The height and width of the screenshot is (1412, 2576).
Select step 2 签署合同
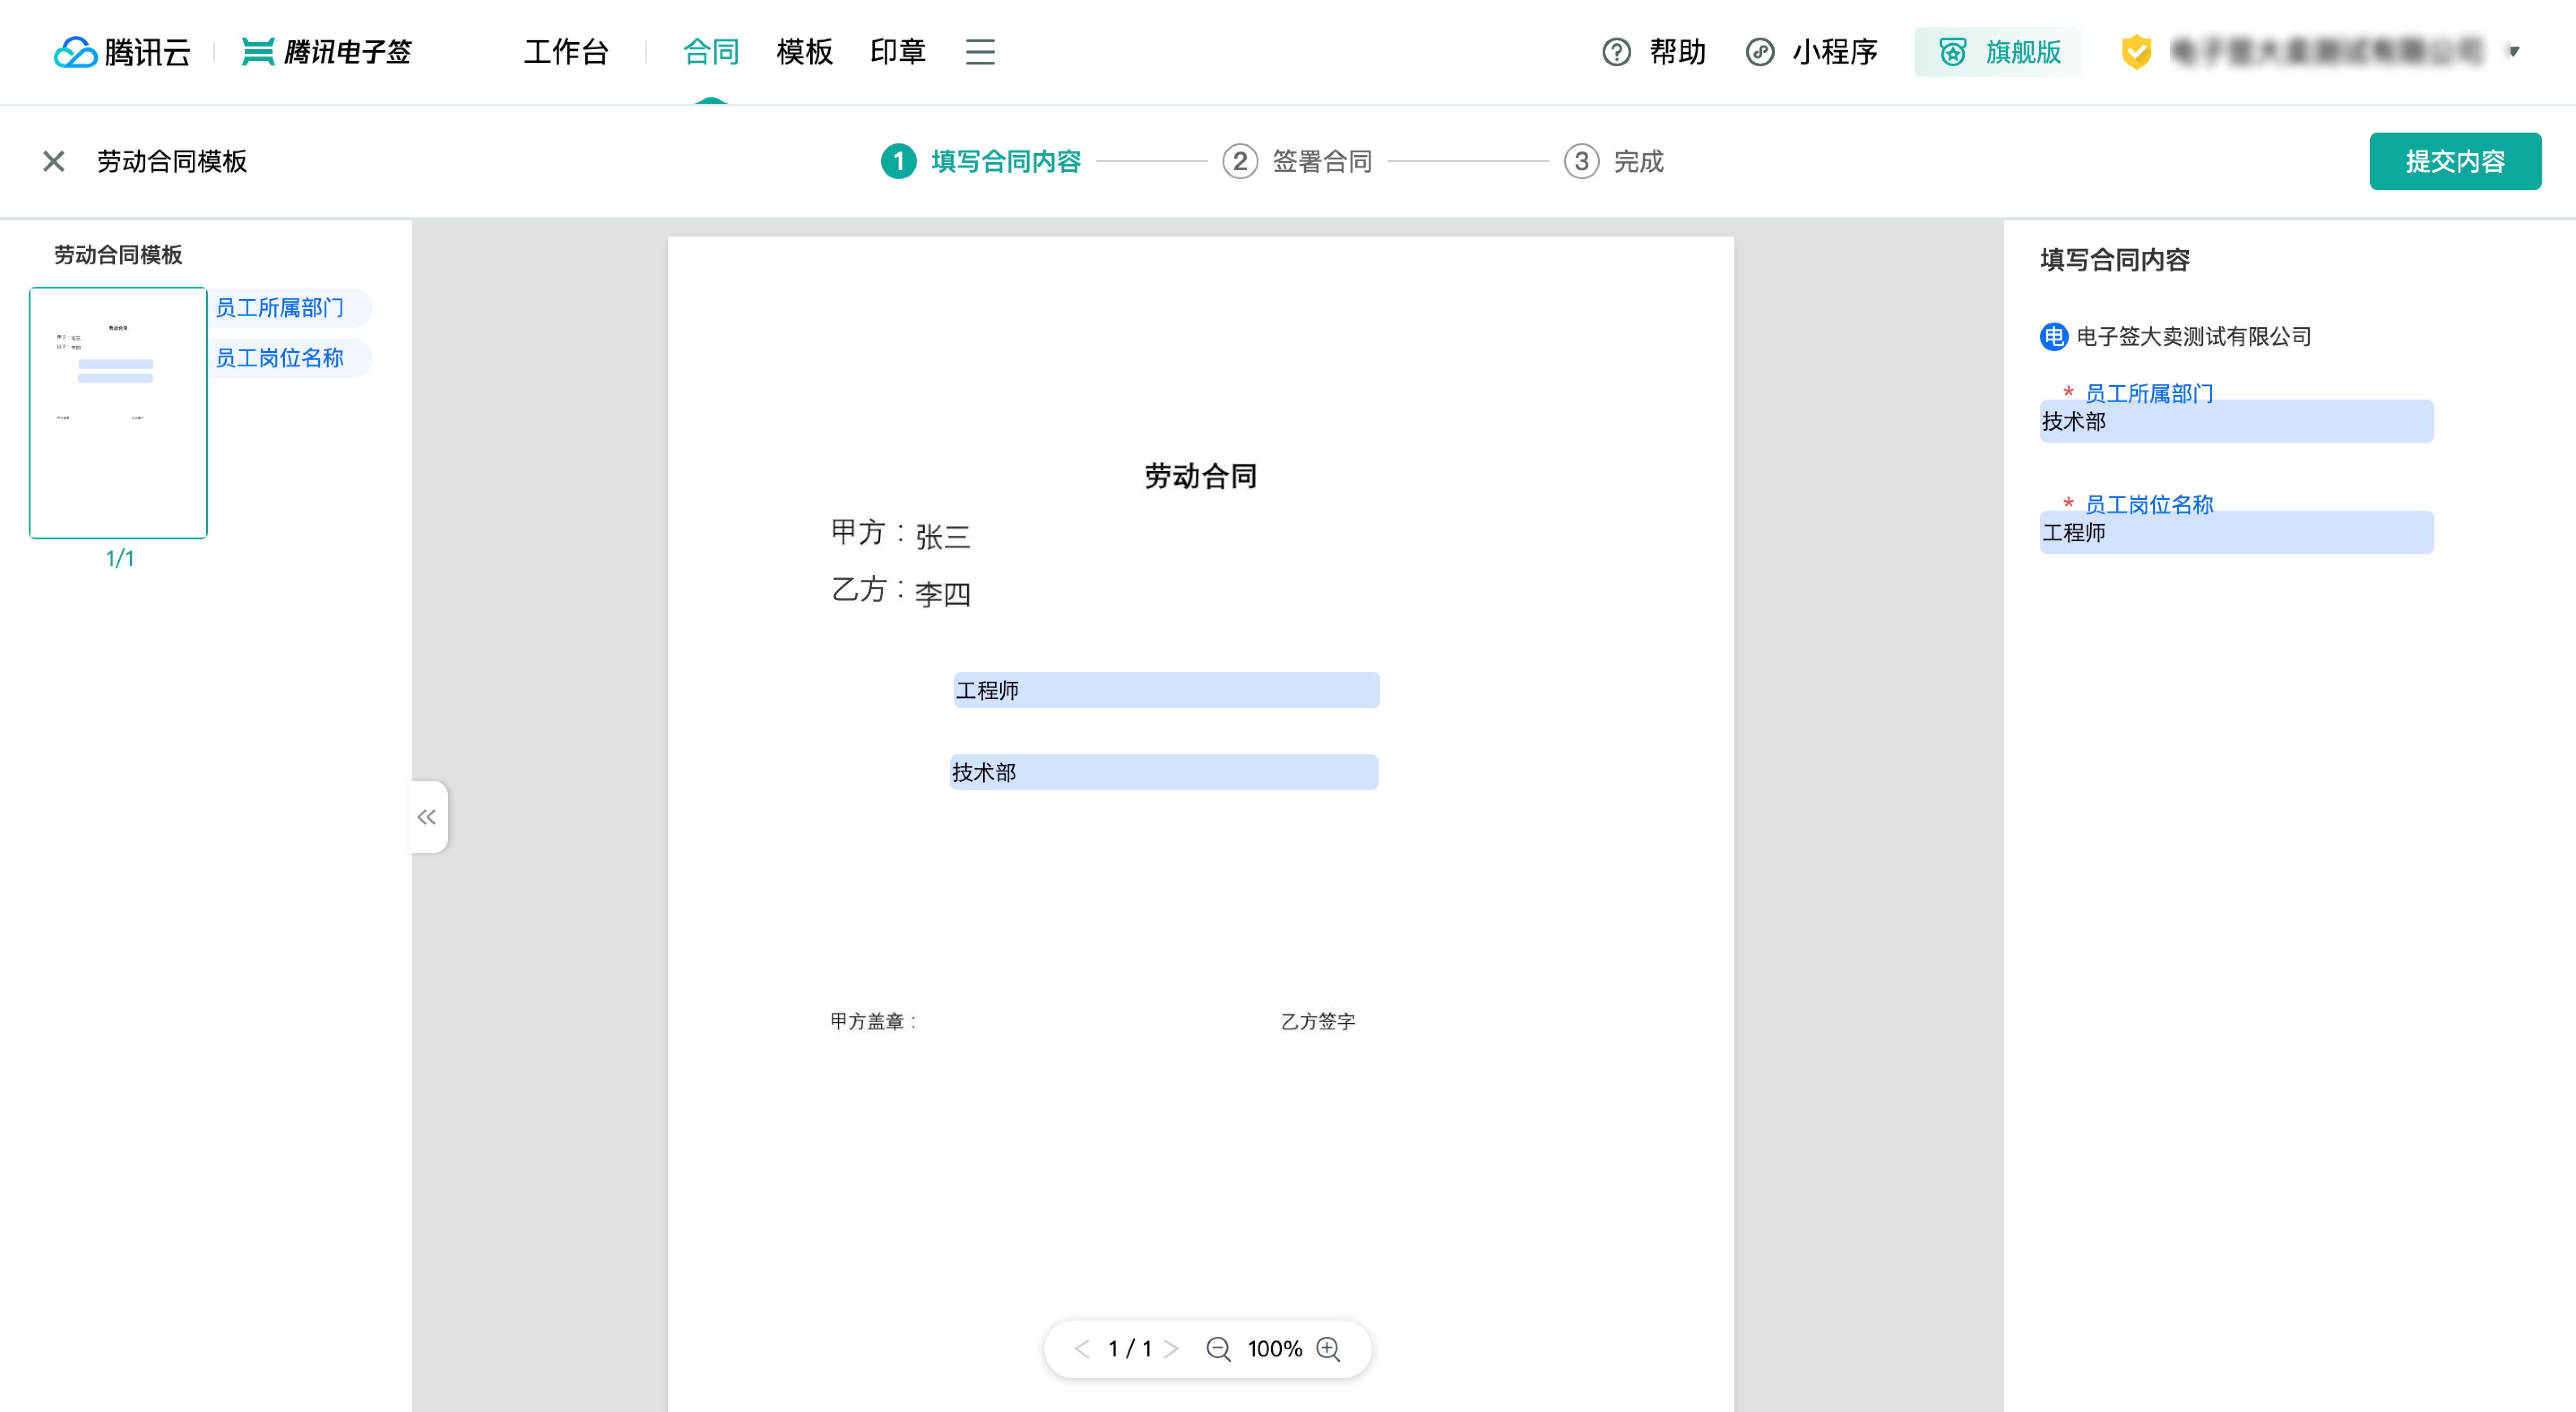pyautogui.click(x=1297, y=161)
